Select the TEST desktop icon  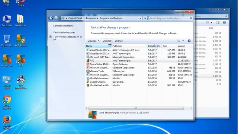tap(7, 3)
